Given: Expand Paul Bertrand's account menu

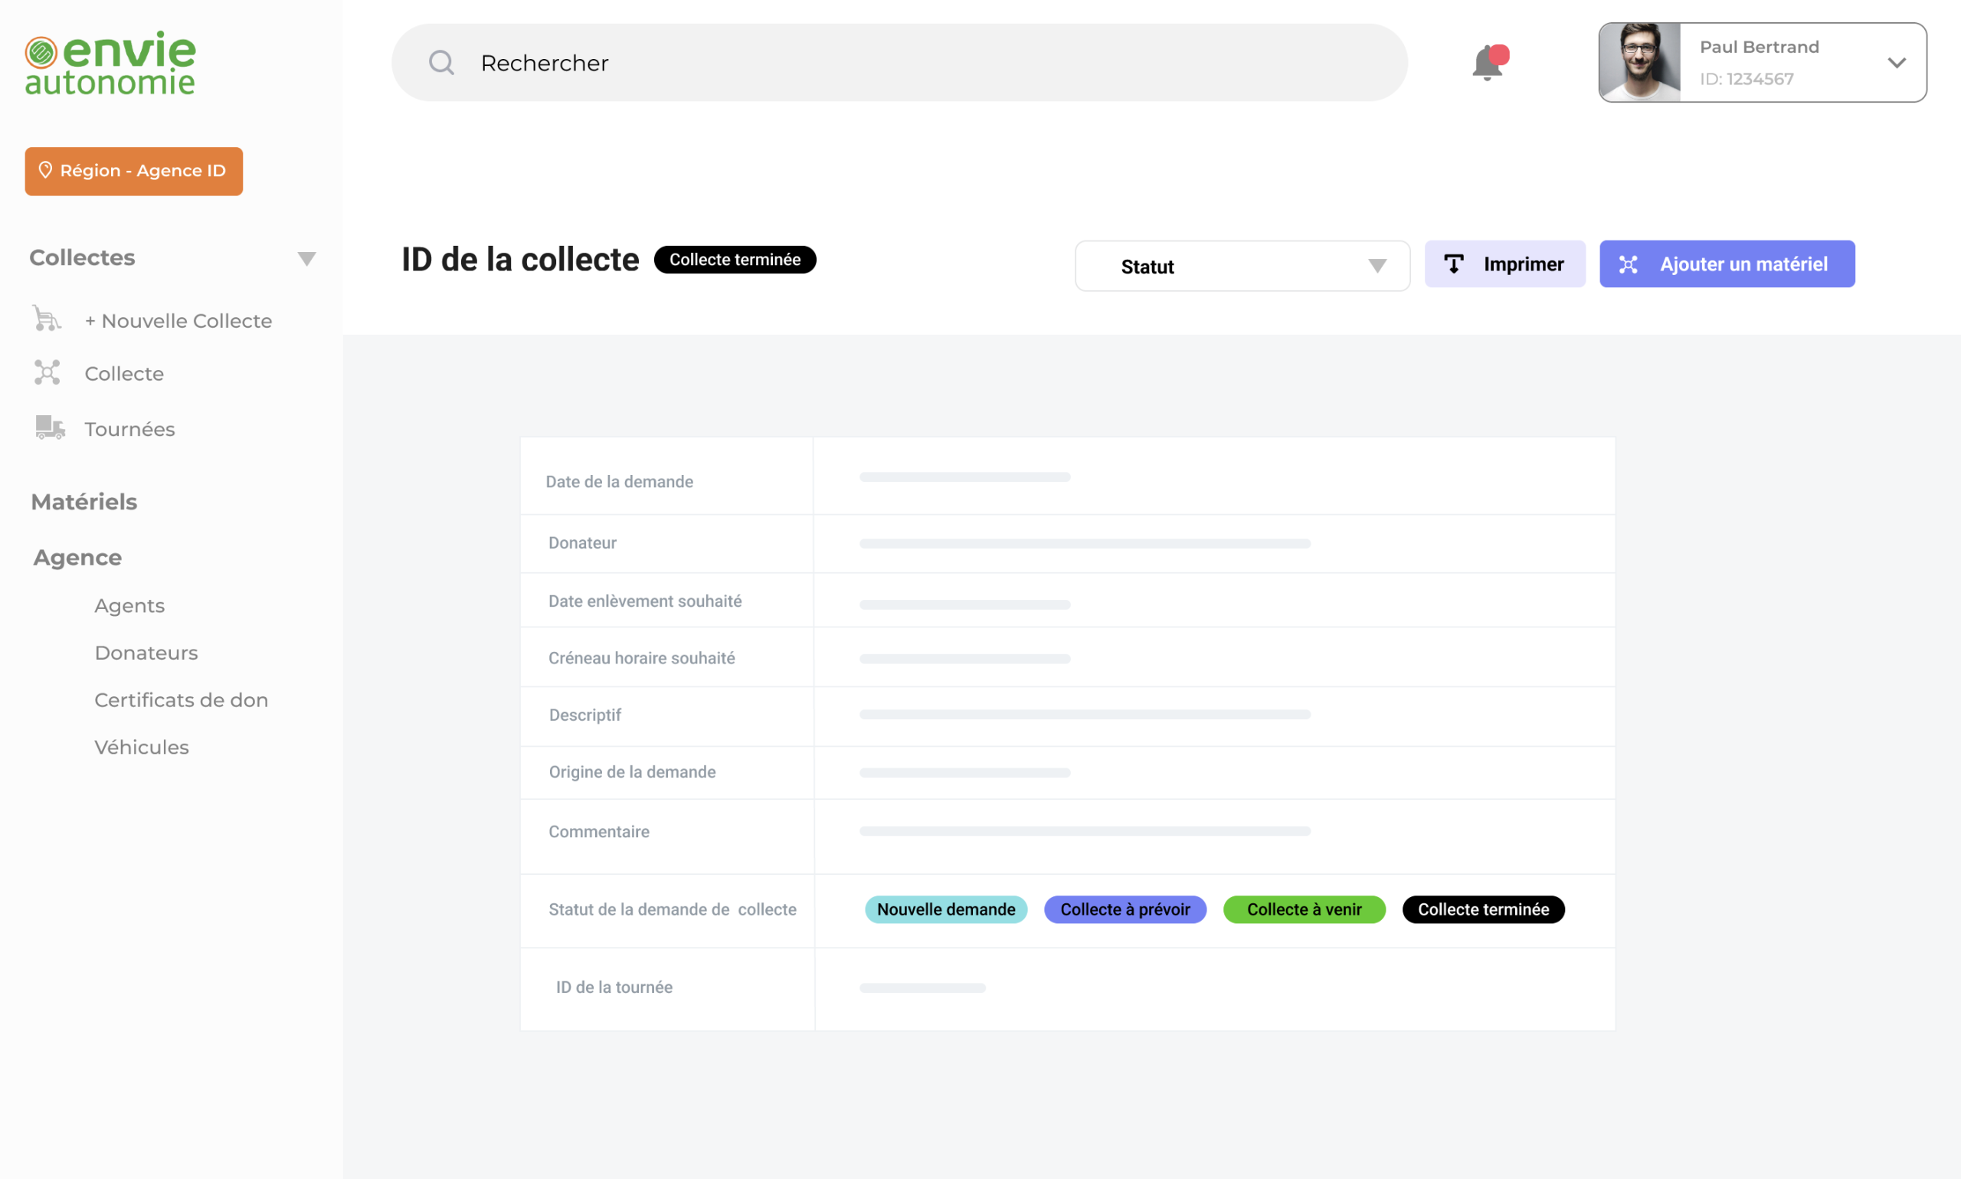Looking at the screenshot, I should click(x=1899, y=62).
